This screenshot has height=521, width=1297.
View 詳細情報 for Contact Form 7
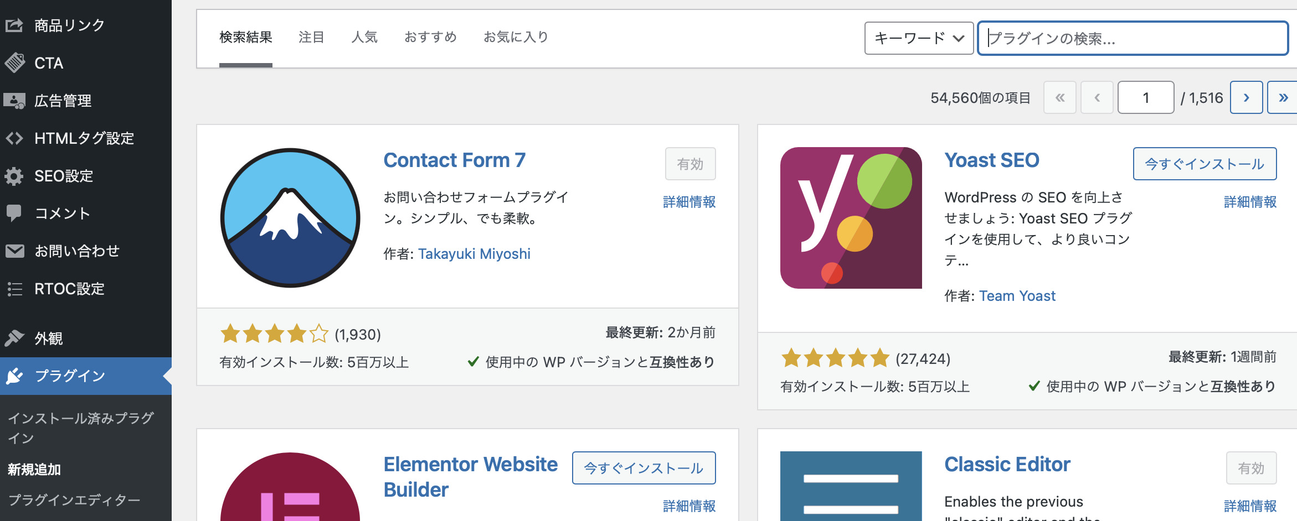689,202
